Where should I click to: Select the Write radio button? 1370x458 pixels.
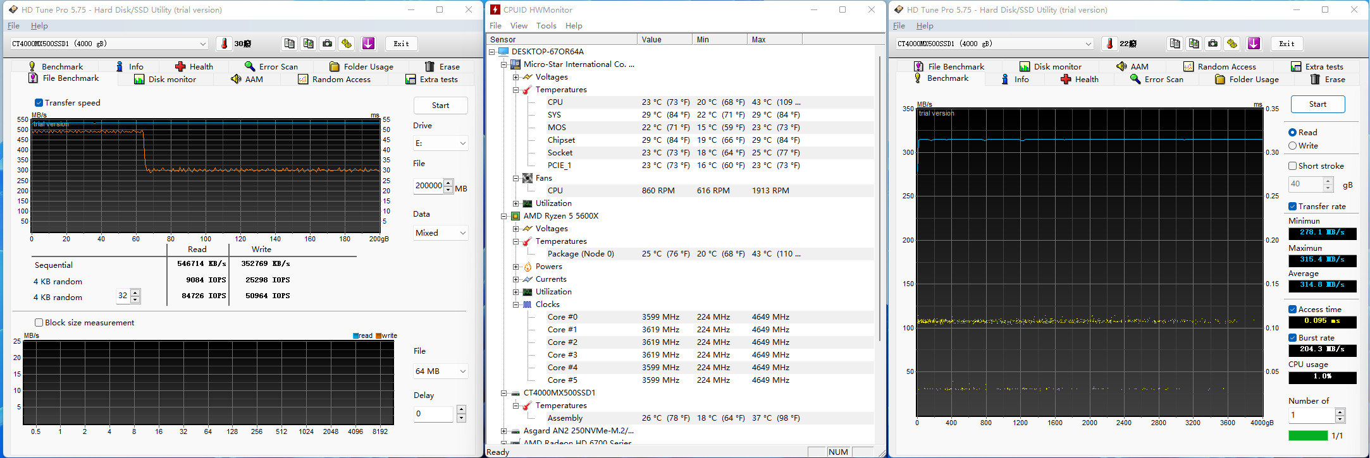1293,146
